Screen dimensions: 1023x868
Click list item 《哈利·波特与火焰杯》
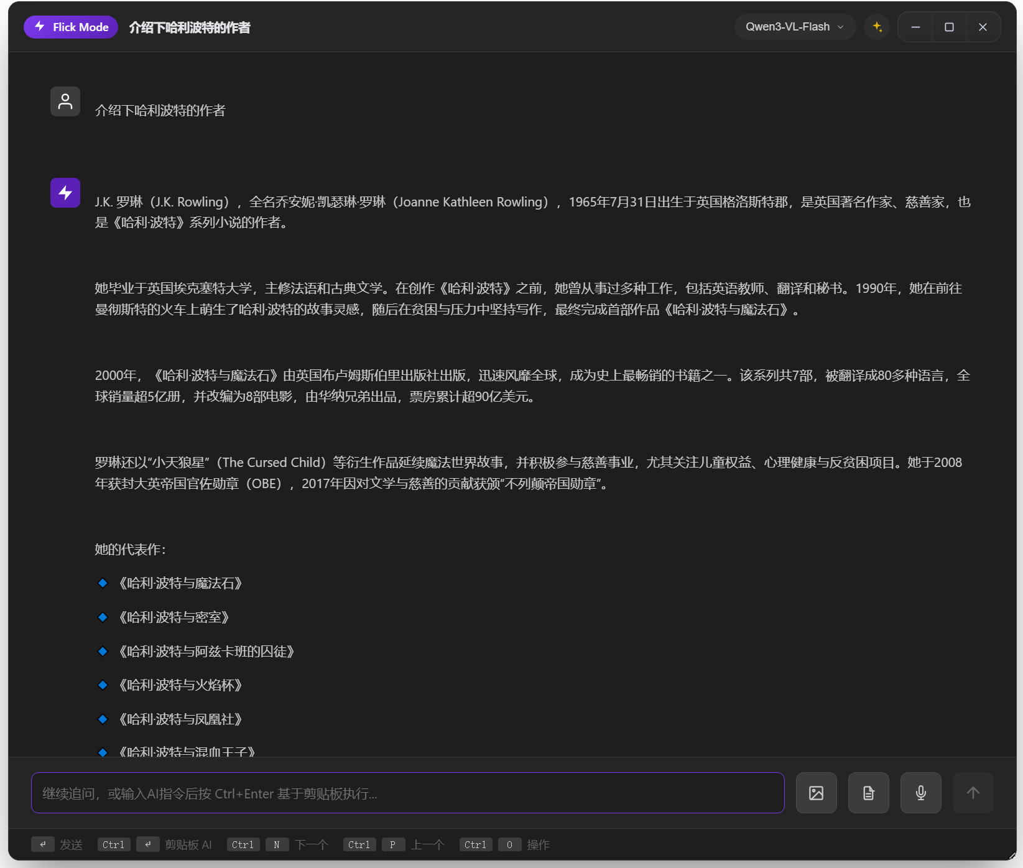pos(180,685)
